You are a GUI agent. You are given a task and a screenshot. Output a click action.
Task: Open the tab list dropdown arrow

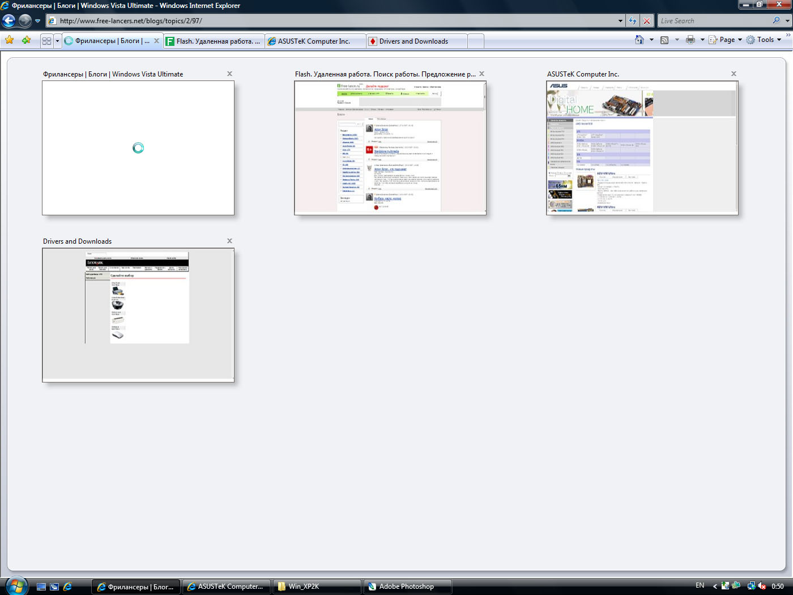57,41
